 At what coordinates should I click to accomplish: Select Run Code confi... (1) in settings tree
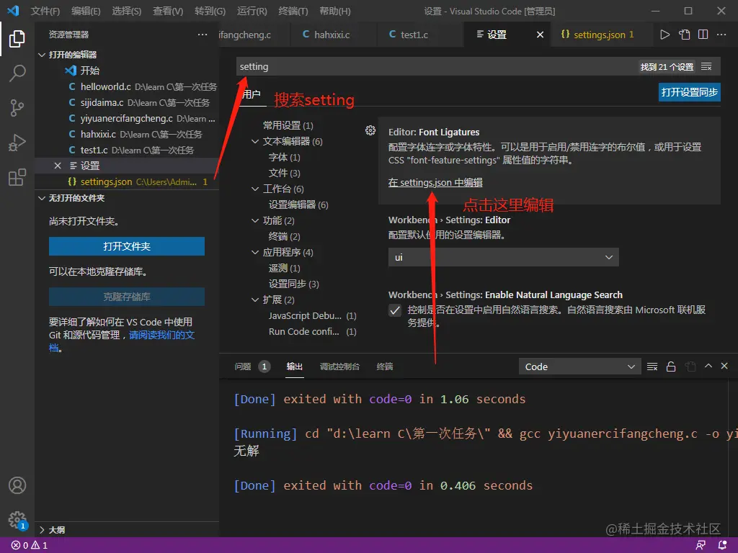click(x=313, y=331)
